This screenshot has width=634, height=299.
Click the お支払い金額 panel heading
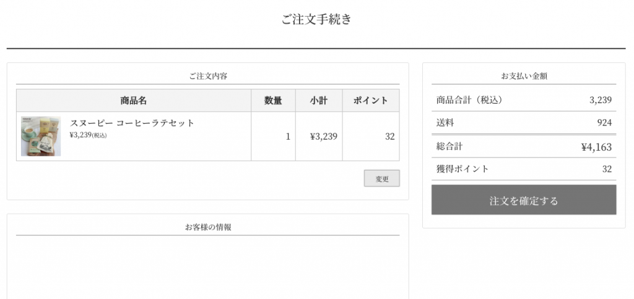523,77
